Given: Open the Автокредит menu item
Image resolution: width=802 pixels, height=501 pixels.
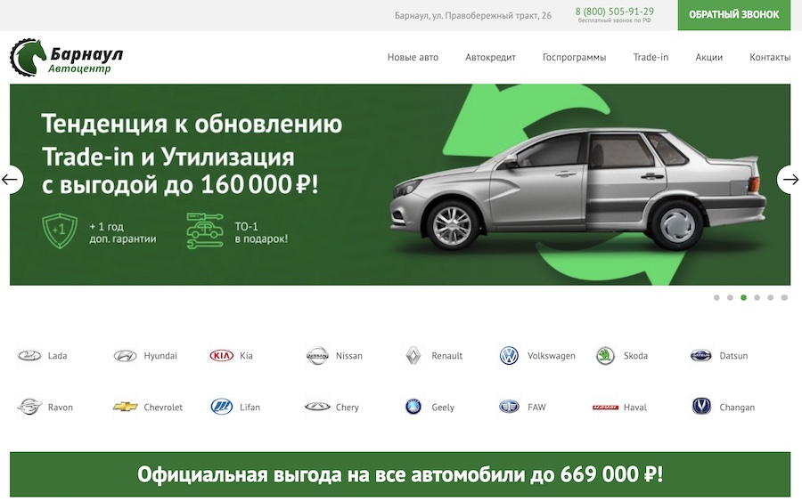Looking at the screenshot, I should point(490,57).
